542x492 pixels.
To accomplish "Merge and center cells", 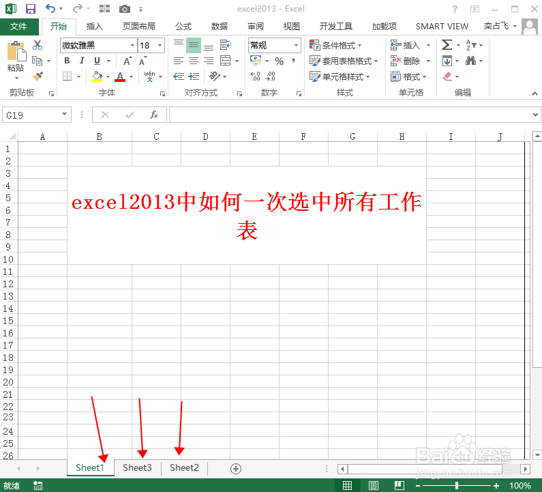I will 226,61.
